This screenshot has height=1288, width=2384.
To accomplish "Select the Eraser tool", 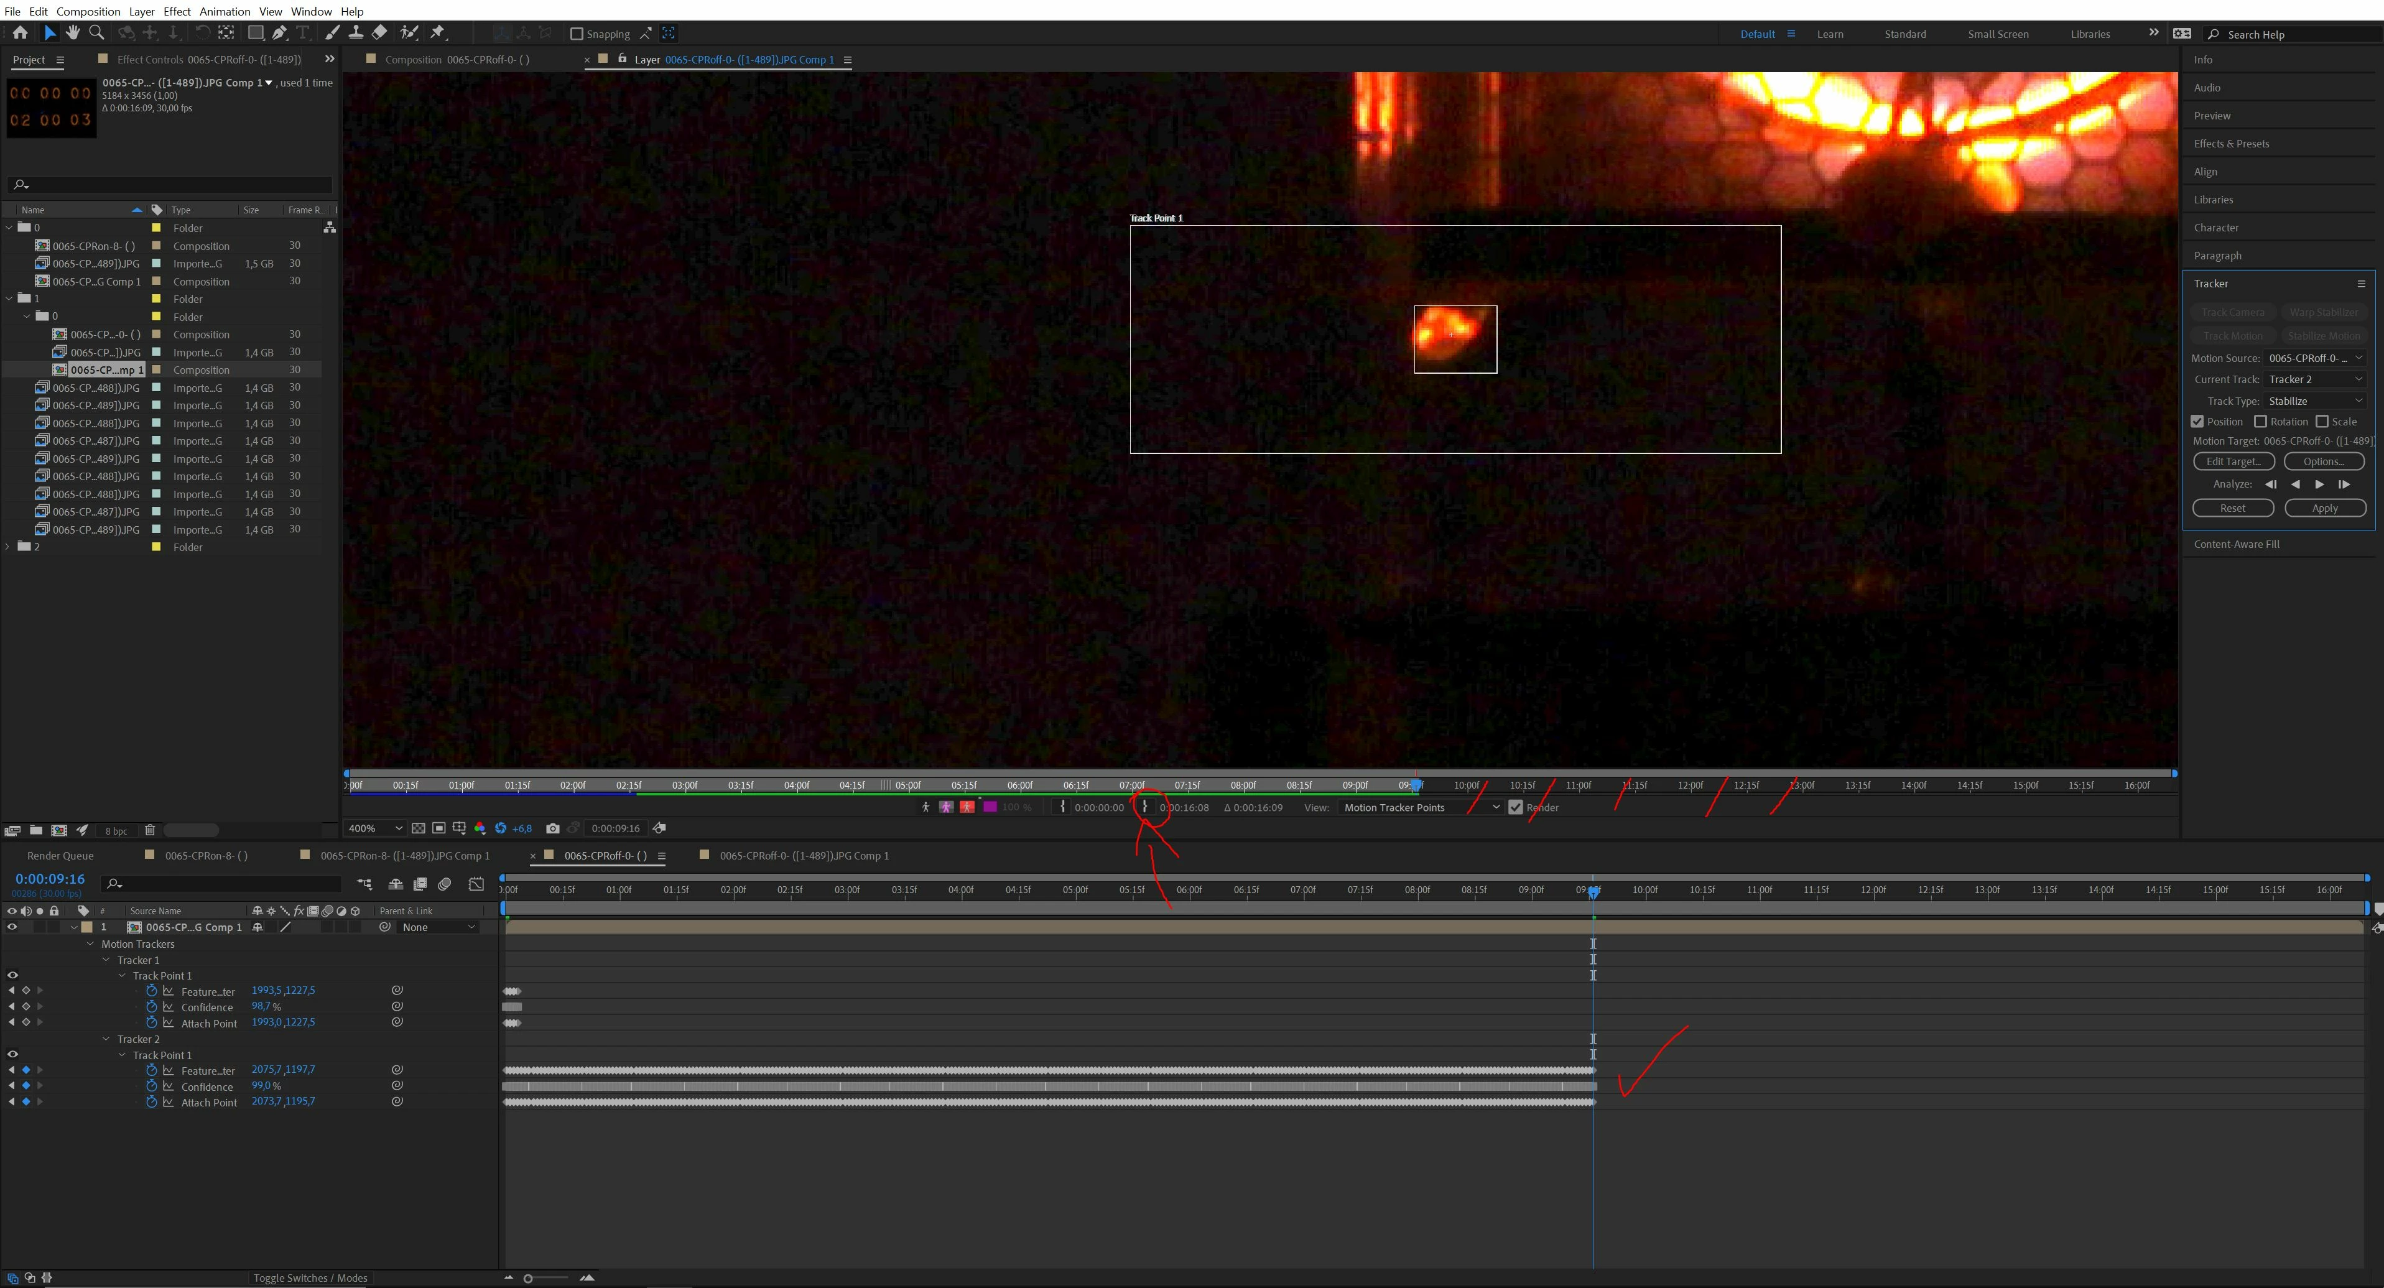I will (379, 34).
